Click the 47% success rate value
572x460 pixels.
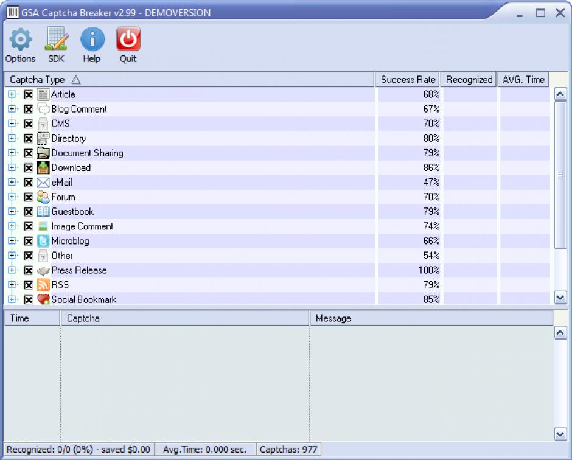pos(431,183)
